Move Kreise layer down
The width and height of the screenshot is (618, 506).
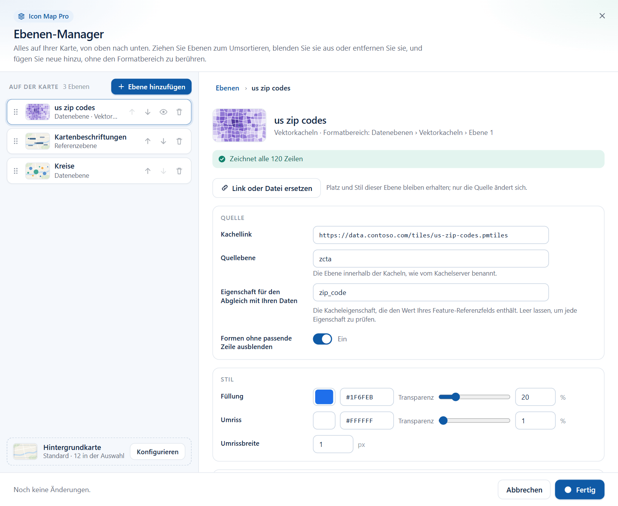click(x=163, y=171)
